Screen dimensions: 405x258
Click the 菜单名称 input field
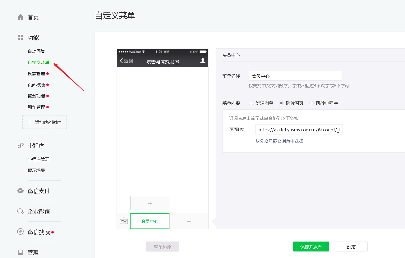pyautogui.click(x=295, y=76)
